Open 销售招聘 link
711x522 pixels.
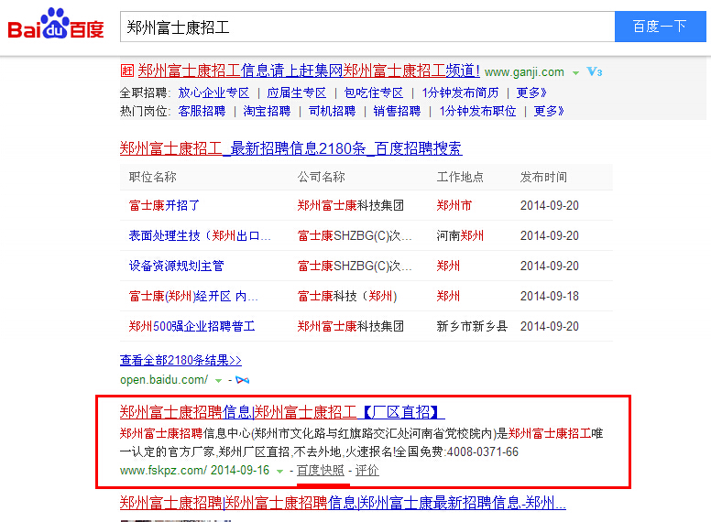397,111
